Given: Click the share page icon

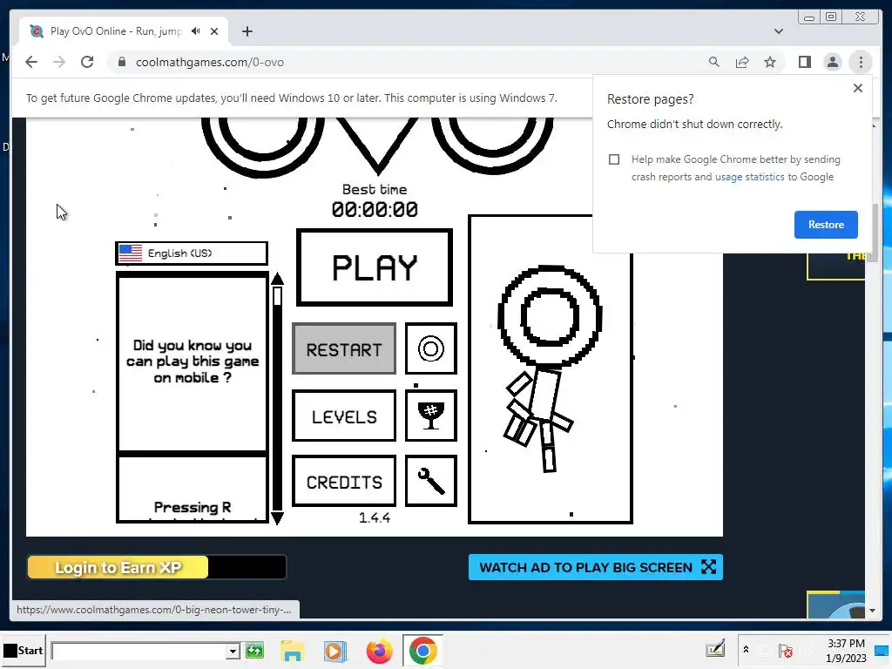Looking at the screenshot, I should coord(742,62).
